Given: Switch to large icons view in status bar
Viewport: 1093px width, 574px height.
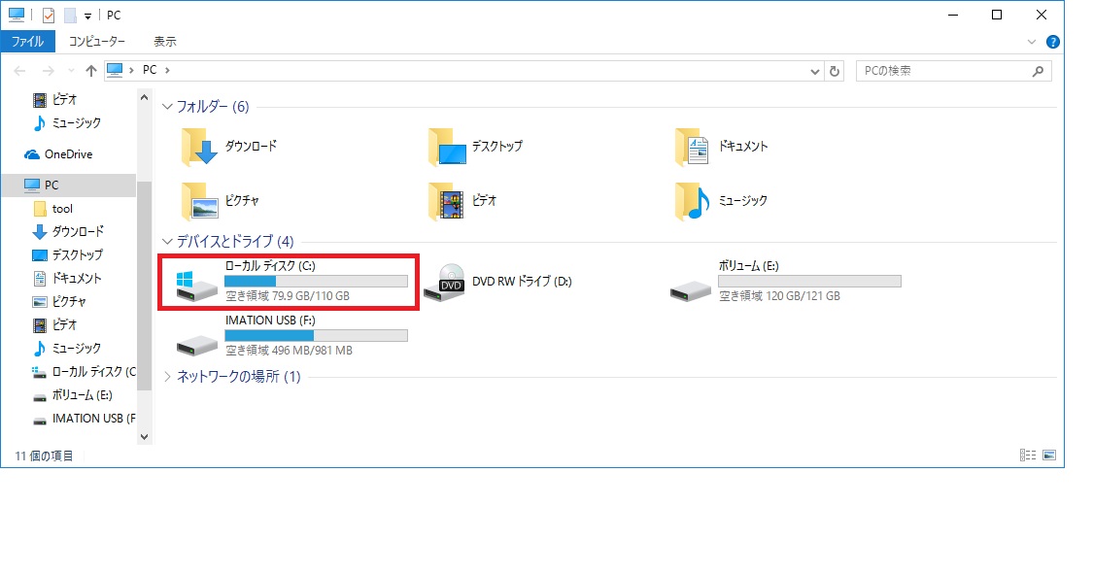Looking at the screenshot, I should (x=1049, y=456).
